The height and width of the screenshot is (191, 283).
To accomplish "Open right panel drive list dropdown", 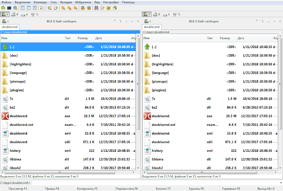I will pyautogui.click(x=147, y=21).
